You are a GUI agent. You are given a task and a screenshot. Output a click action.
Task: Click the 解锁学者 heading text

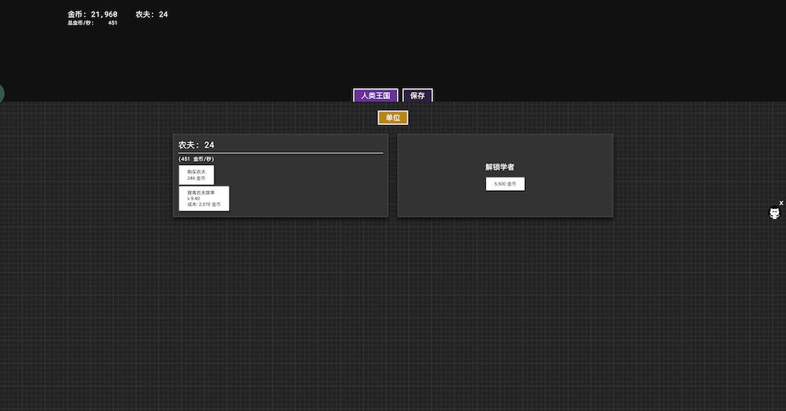499,167
